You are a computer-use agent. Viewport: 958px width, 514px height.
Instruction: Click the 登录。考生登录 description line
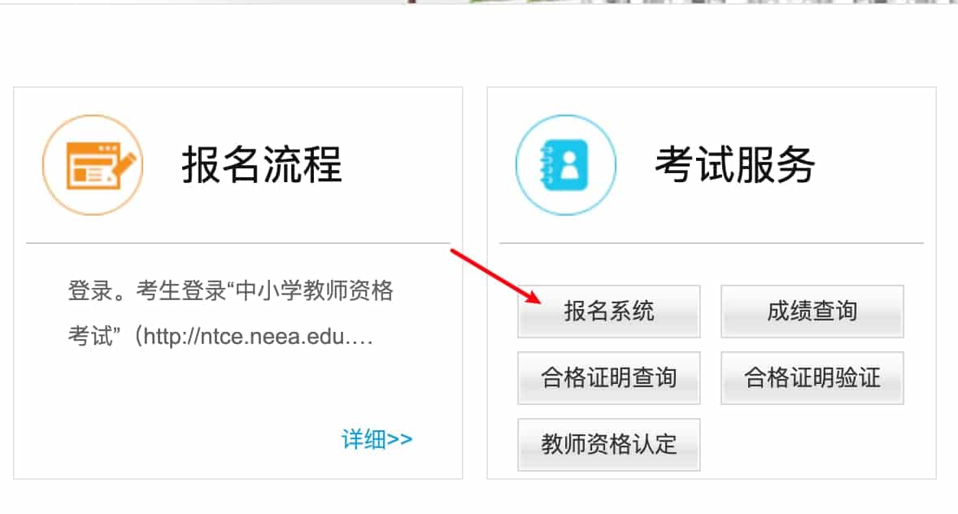click(x=230, y=290)
